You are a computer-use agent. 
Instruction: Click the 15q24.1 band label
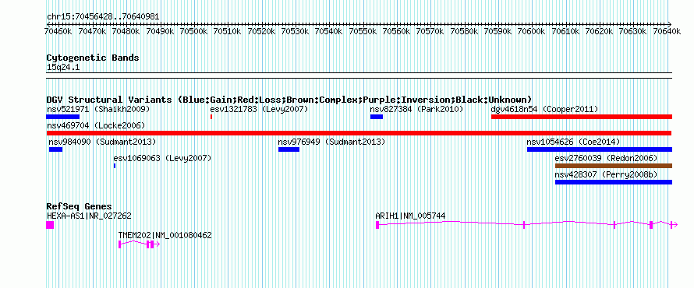pyautogui.click(x=63, y=68)
